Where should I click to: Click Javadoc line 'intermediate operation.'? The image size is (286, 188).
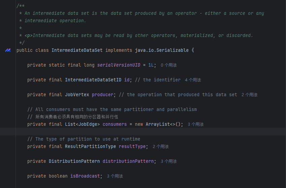(x=55, y=21)
